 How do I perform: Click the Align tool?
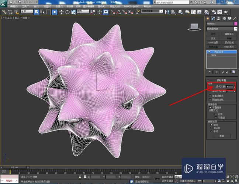click(173, 12)
